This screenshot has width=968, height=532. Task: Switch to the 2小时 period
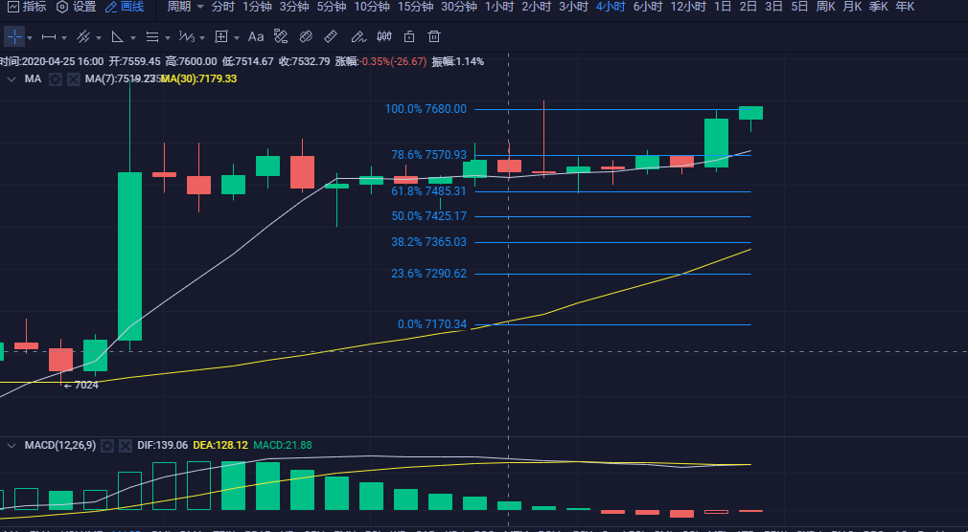point(537,7)
